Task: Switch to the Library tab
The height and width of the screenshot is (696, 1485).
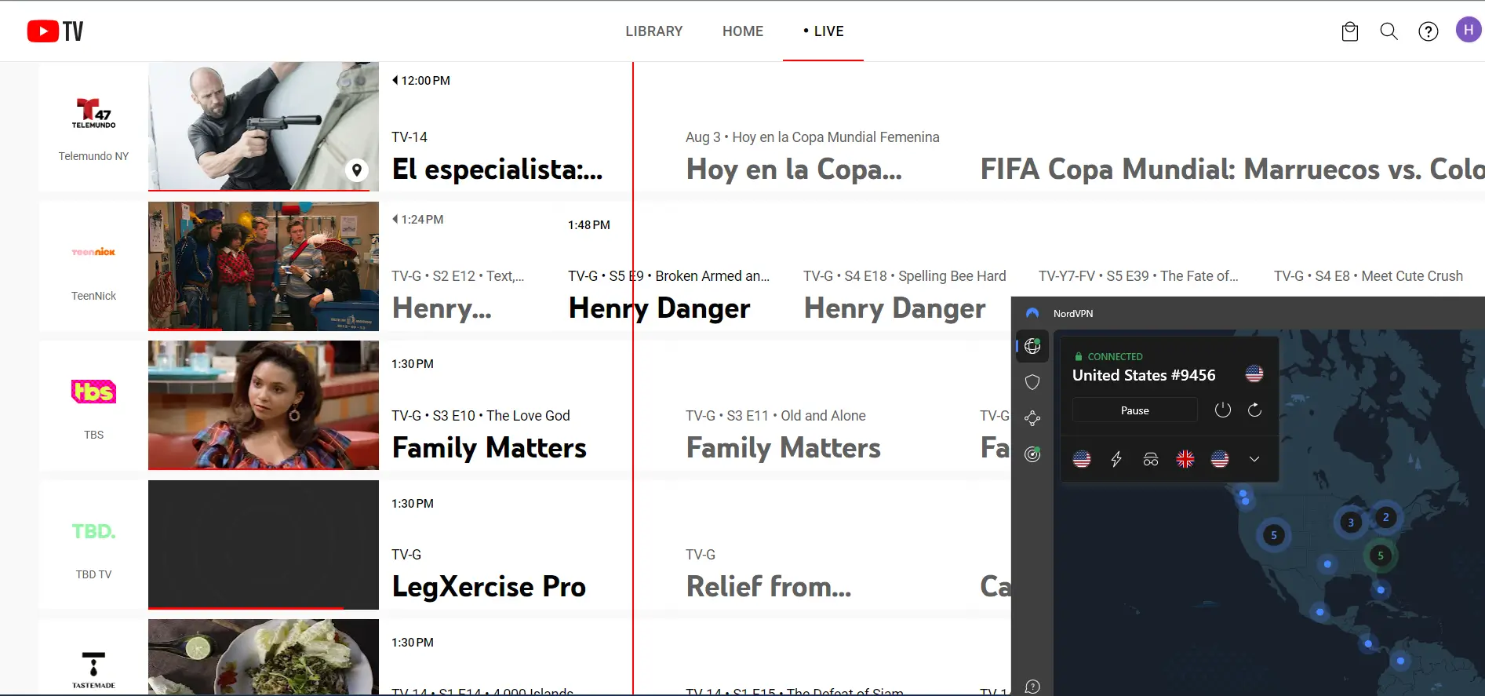Action: click(x=653, y=31)
